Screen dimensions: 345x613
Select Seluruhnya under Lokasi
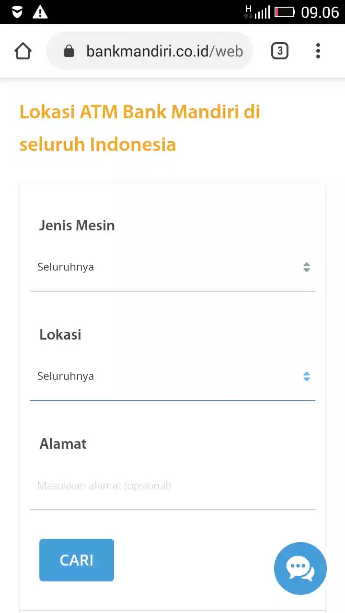[x=66, y=376]
